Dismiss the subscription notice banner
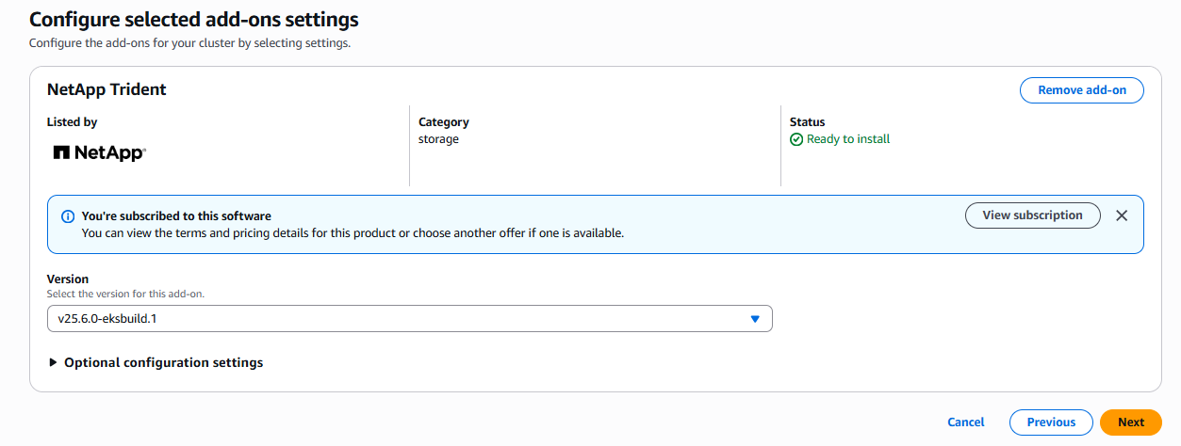The image size is (1181, 446). 1122,215
